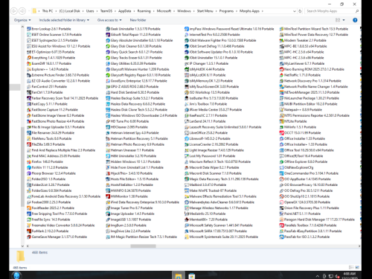Navigate to Windows in address path
Screen dimensions: 372x279
(184, 11)
